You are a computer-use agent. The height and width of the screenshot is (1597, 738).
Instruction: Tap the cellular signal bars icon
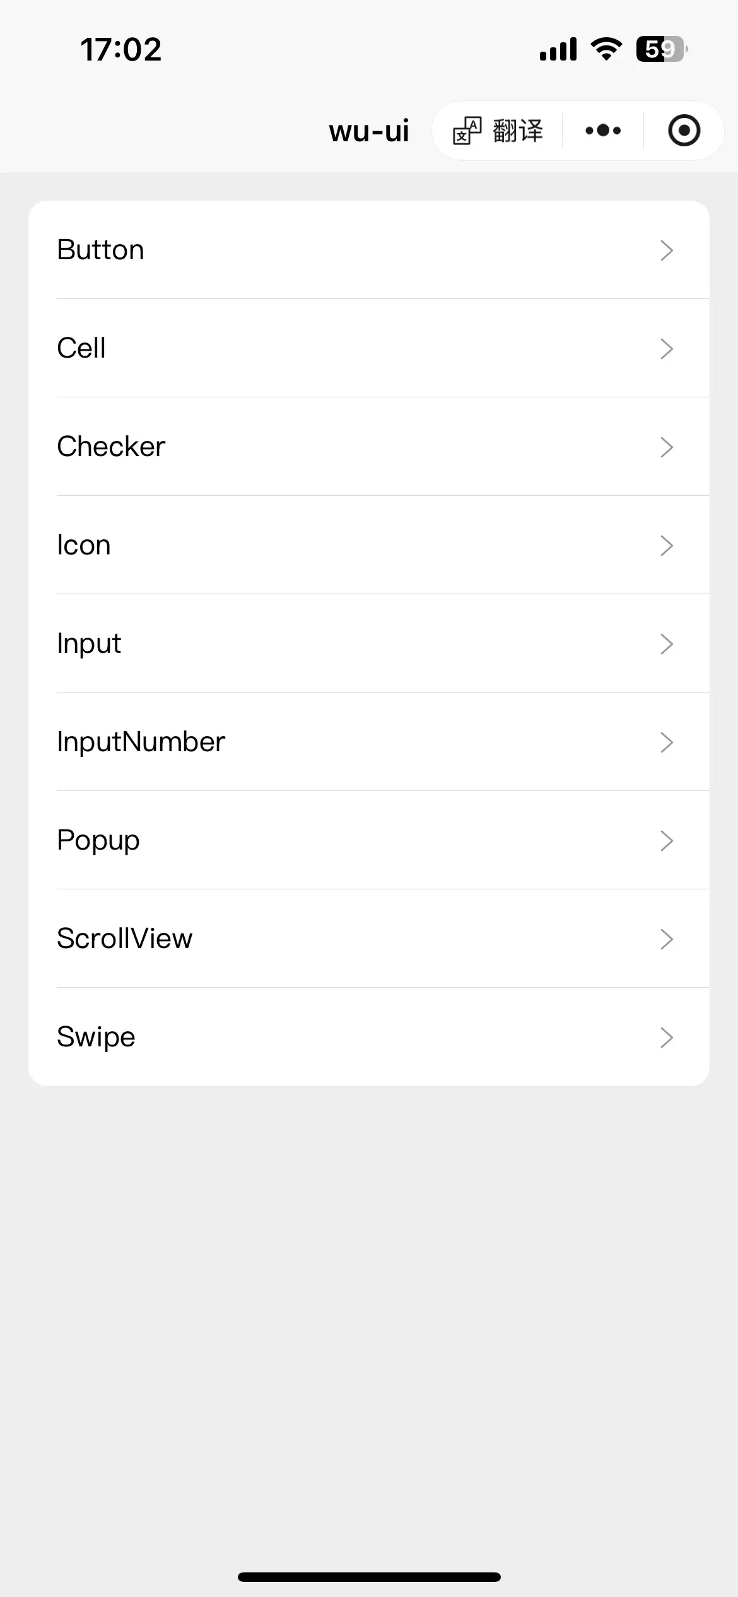click(558, 49)
